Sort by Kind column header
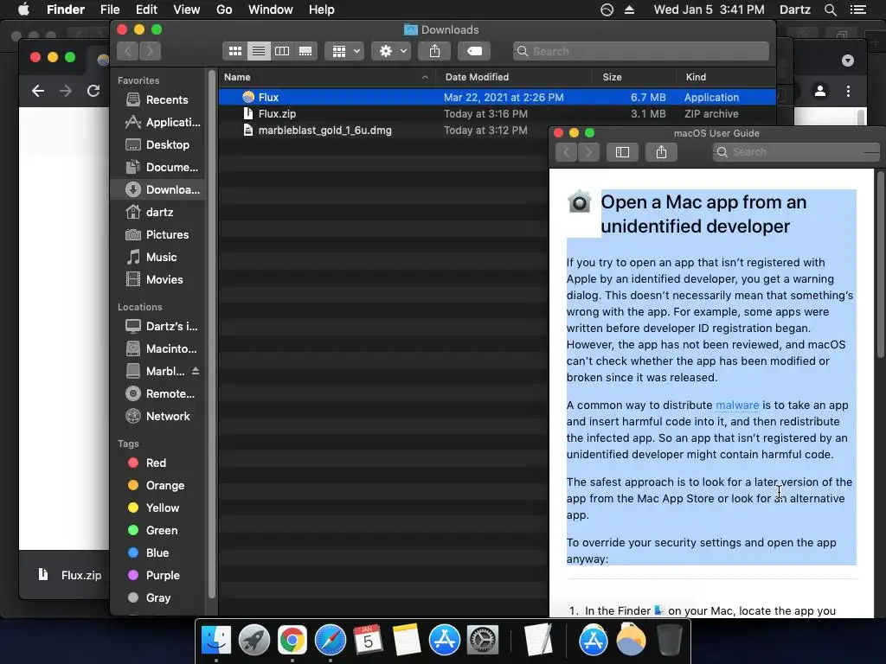Screen dimensions: 886x664 726,77
